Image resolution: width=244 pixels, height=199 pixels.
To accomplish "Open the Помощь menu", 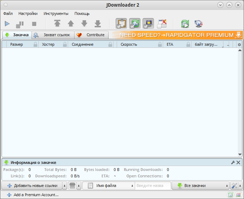I will (82, 13).
